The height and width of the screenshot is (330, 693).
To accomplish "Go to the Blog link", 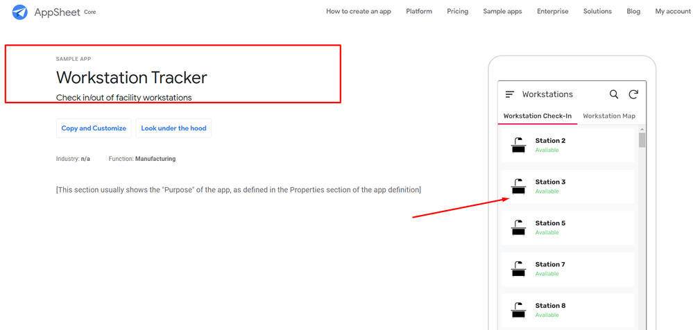I will pos(633,12).
